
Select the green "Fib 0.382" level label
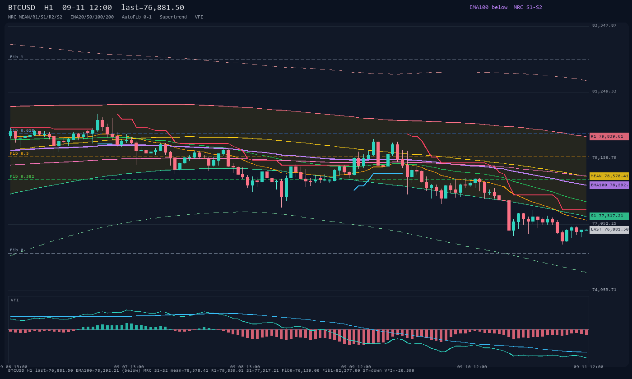pyautogui.click(x=22, y=176)
